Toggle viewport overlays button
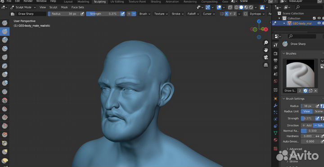Viewport: 324px width, 167px height. click(x=219, y=8)
